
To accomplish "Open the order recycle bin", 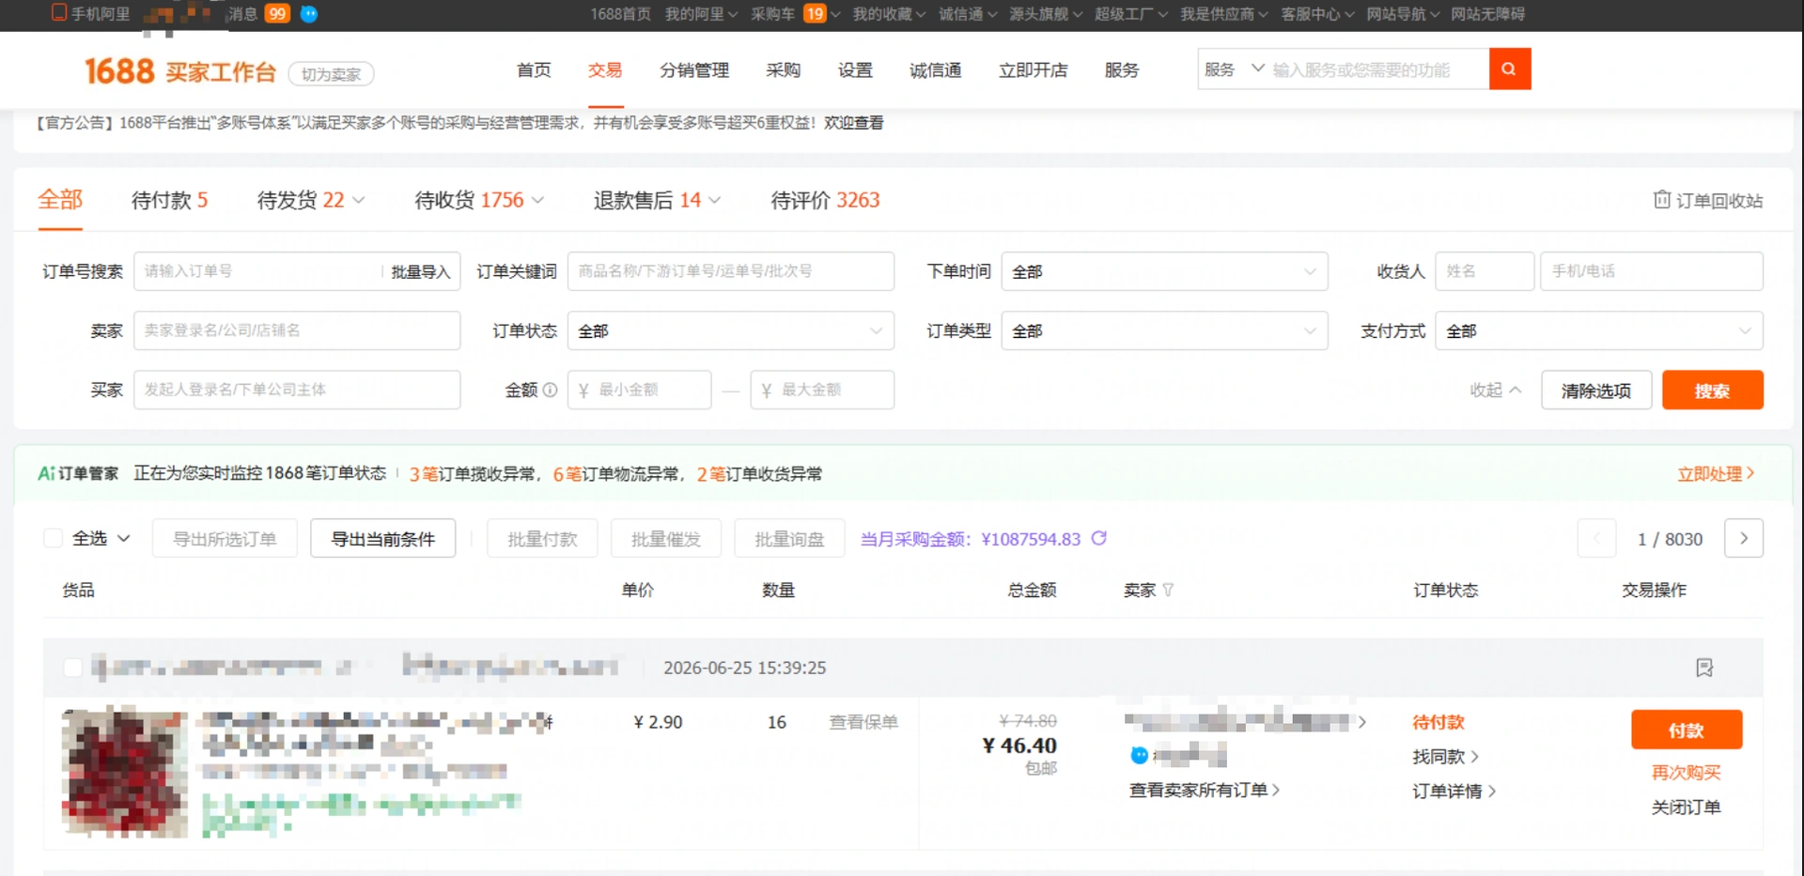I will click(1708, 200).
